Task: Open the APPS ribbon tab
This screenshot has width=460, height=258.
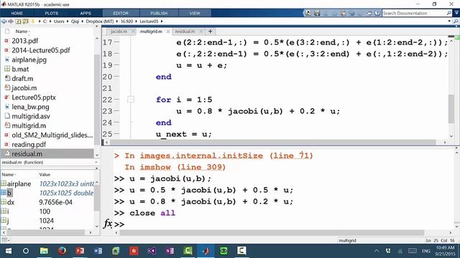Action: (86, 13)
